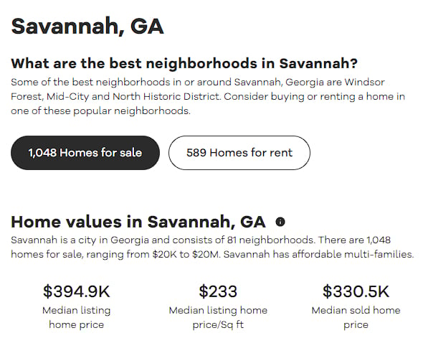Switch to 589 Homes for rent
The image size is (423, 338).
(239, 153)
